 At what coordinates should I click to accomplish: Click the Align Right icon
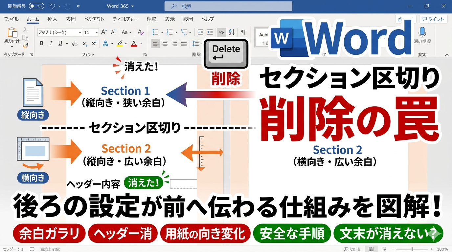(175, 43)
